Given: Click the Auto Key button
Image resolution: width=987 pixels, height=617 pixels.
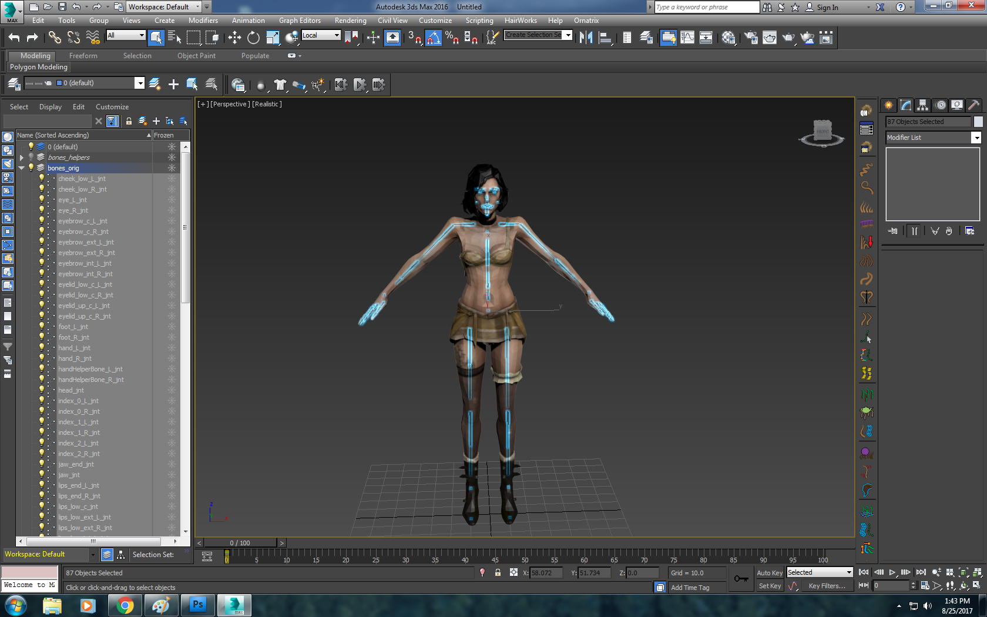Looking at the screenshot, I should (x=770, y=573).
